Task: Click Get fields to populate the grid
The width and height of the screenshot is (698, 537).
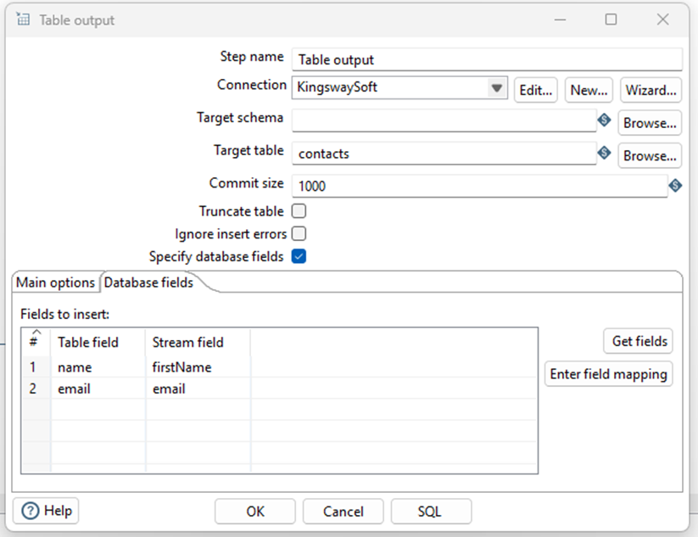Action: (x=638, y=341)
